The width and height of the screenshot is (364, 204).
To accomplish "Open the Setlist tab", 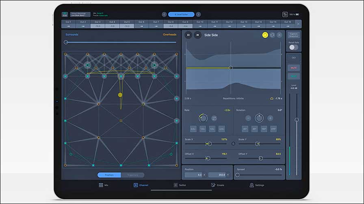I will pos(180,185).
